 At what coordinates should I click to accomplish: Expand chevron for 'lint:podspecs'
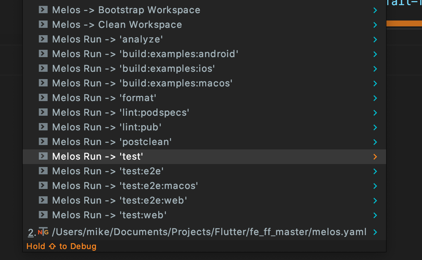pos(375,113)
